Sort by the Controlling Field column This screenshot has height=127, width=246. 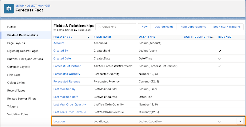click(199, 37)
